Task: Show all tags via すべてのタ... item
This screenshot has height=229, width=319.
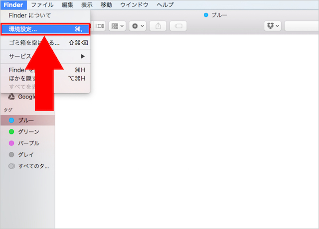Action: (x=27, y=166)
